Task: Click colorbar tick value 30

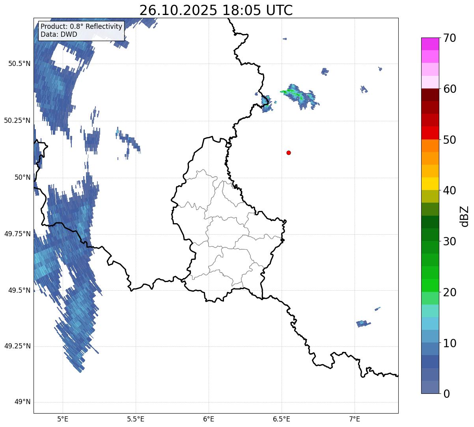Action: click(450, 241)
